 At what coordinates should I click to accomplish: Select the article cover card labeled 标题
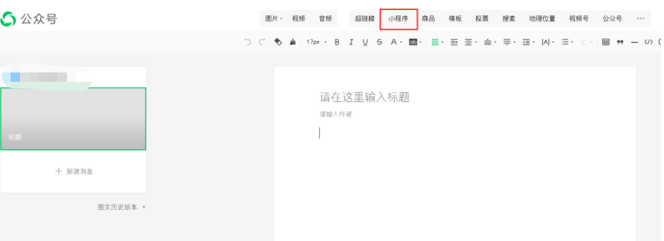coord(73,119)
